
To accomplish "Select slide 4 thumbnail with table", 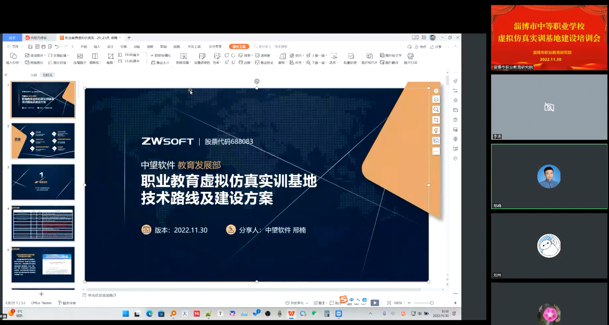I will point(43,223).
